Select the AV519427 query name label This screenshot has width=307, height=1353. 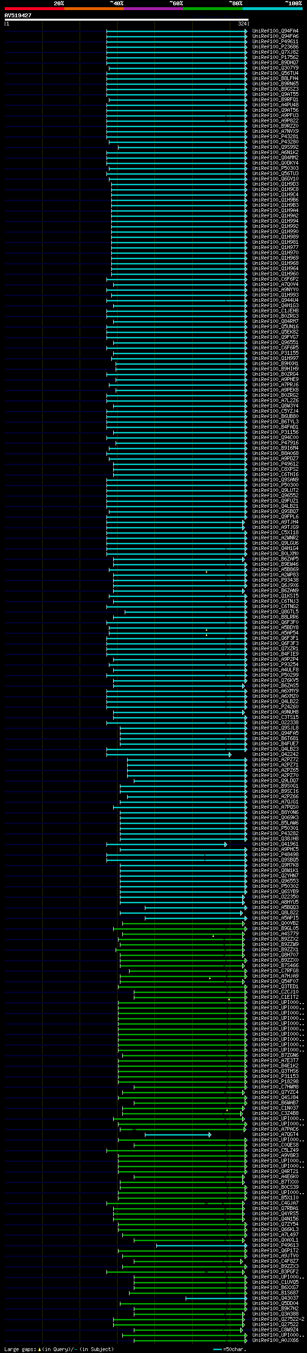coord(18,16)
